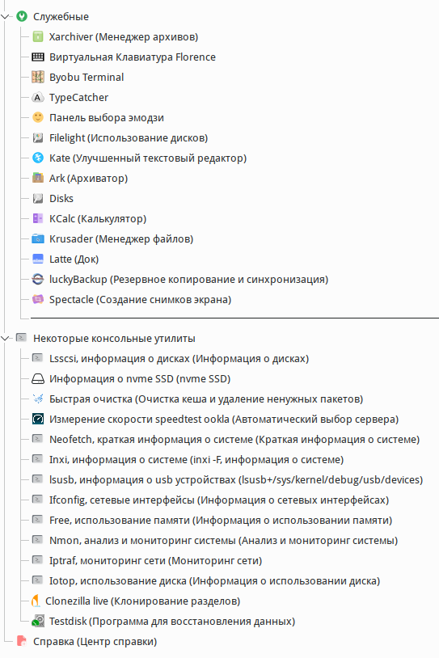The height and width of the screenshot is (658, 439).
Task: Click the Florence virtual keyboard icon
Action: click(x=38, y=57)
